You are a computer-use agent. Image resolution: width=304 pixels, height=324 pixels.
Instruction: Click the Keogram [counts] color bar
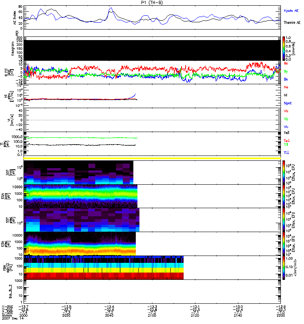click(283, 49)
